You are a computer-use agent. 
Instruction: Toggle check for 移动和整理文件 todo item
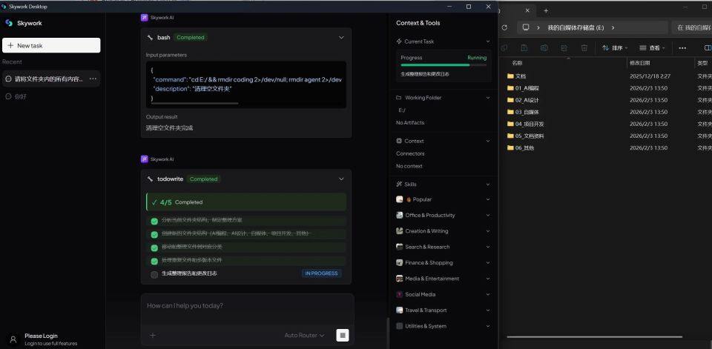pyautogui.click(x=154, y=247)
